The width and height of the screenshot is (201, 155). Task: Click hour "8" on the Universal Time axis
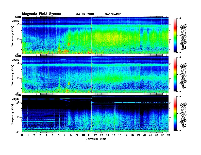point(71,135)
